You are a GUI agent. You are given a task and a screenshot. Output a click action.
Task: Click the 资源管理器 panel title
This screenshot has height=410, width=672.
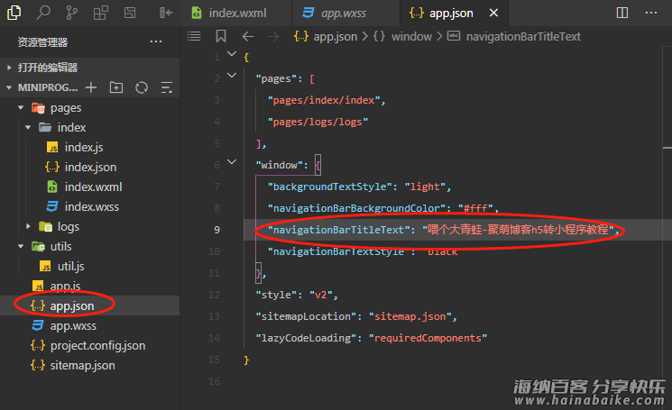coord(43,42)
